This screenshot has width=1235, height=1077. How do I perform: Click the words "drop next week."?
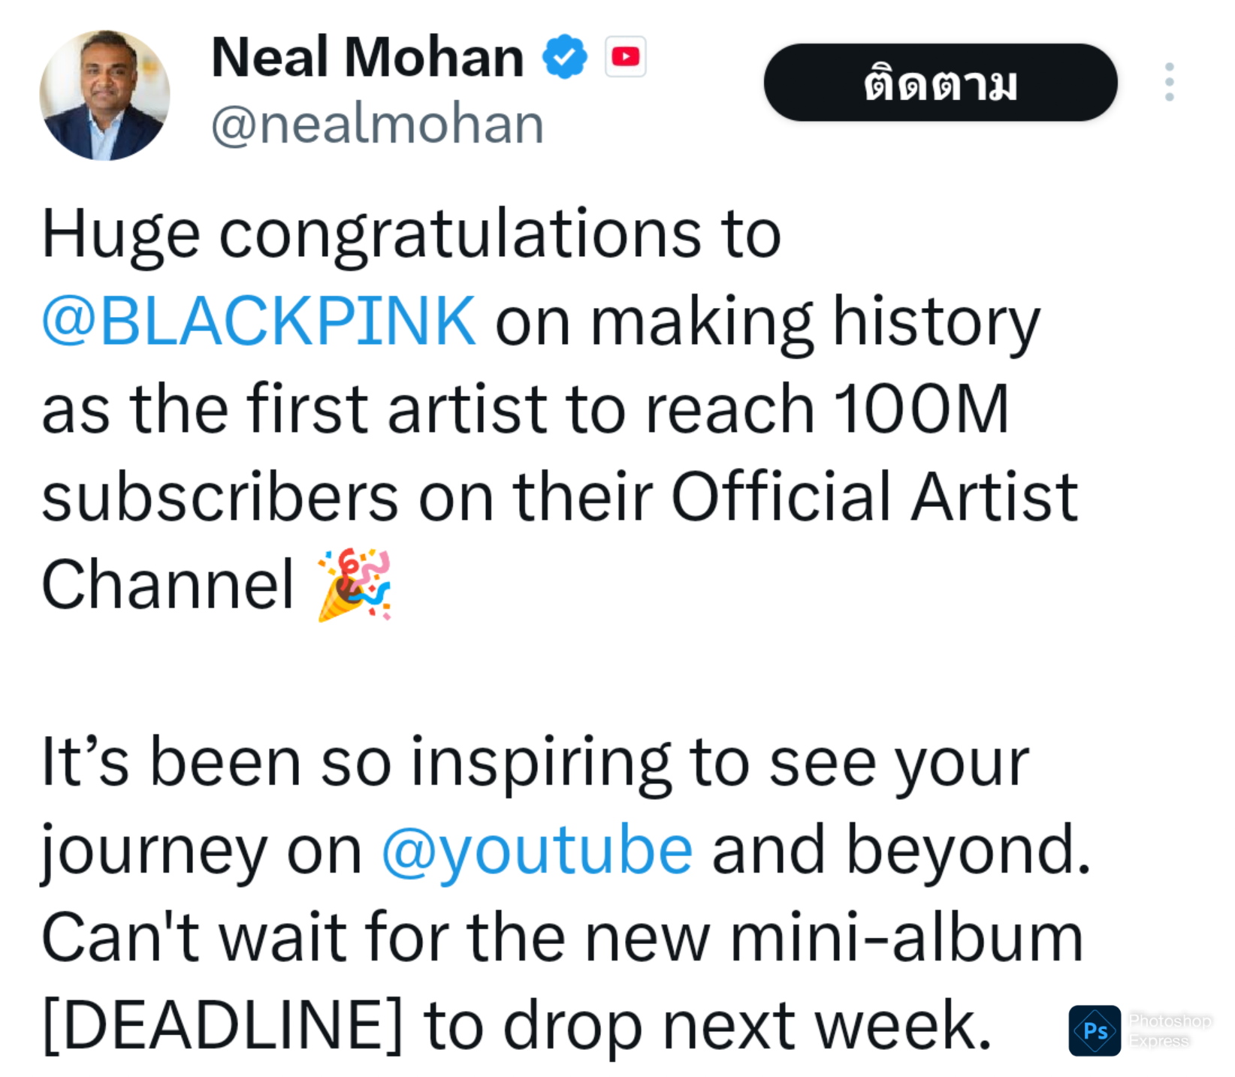(x=747, y=1024)
